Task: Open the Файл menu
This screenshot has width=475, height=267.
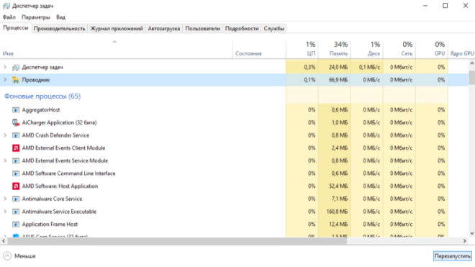Action: coord(9,17)
